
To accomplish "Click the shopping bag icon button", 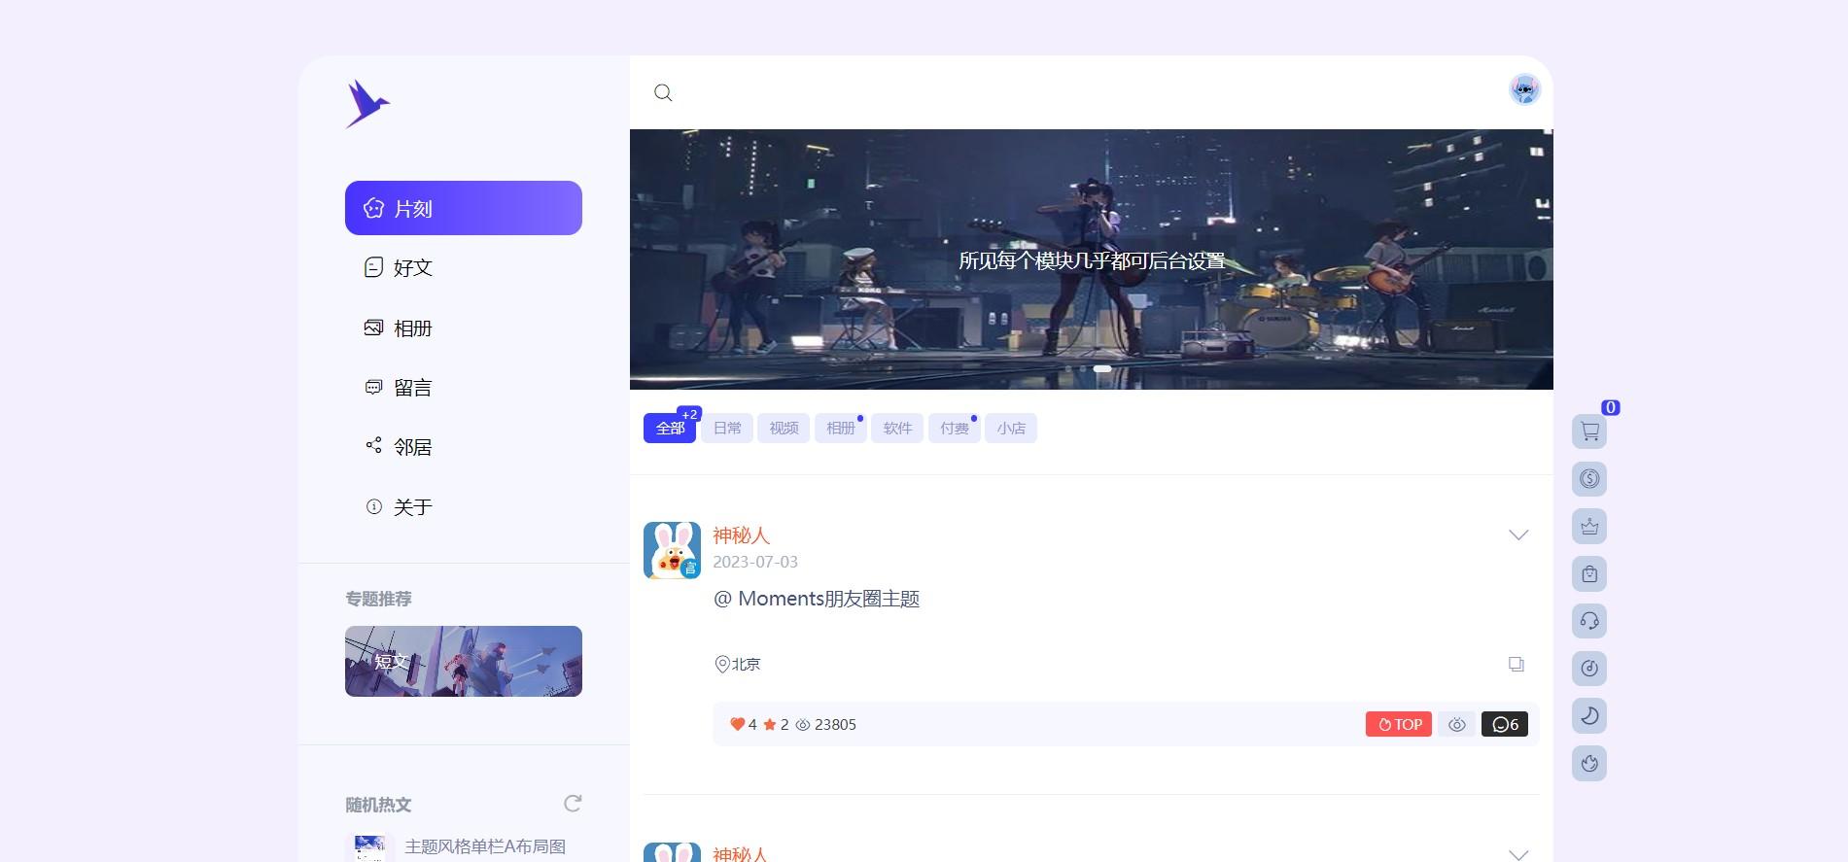I will pyautogui.click(x=1589, y=573).
